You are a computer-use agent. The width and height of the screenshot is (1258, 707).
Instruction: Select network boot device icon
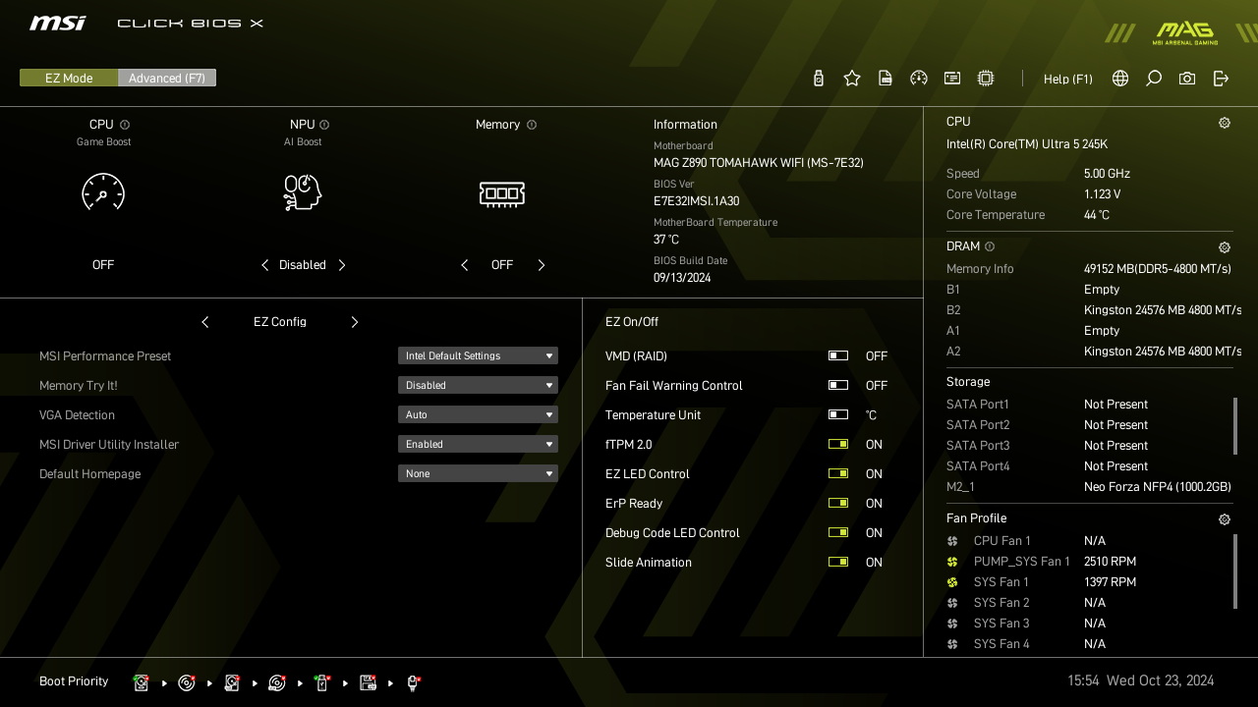click(x=413, y=682)
